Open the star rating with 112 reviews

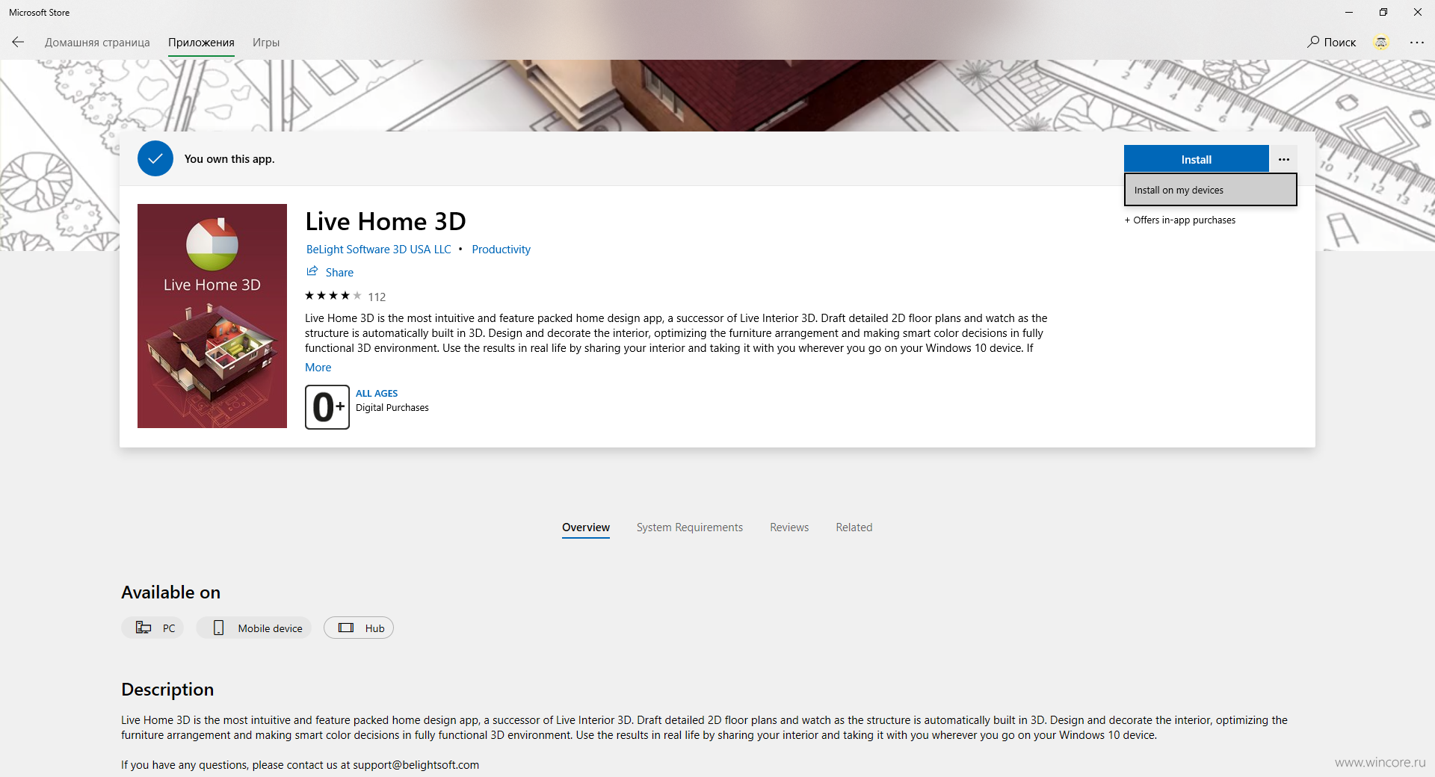[x=345, y=297]
